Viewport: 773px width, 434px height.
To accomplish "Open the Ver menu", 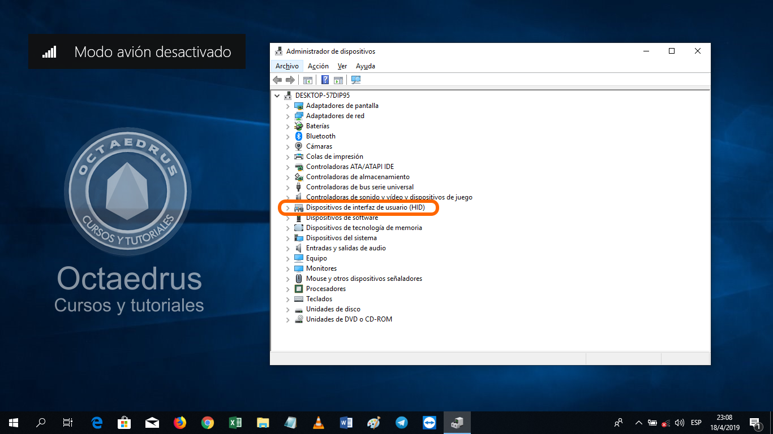I will pyautogui.click(x=342, y=66).
